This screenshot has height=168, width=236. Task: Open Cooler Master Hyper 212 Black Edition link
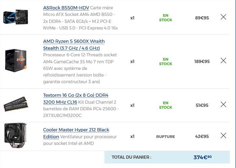pos(76,133)
